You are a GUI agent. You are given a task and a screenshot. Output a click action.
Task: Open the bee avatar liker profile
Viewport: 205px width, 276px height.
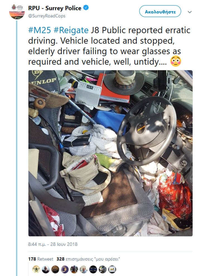36,269
